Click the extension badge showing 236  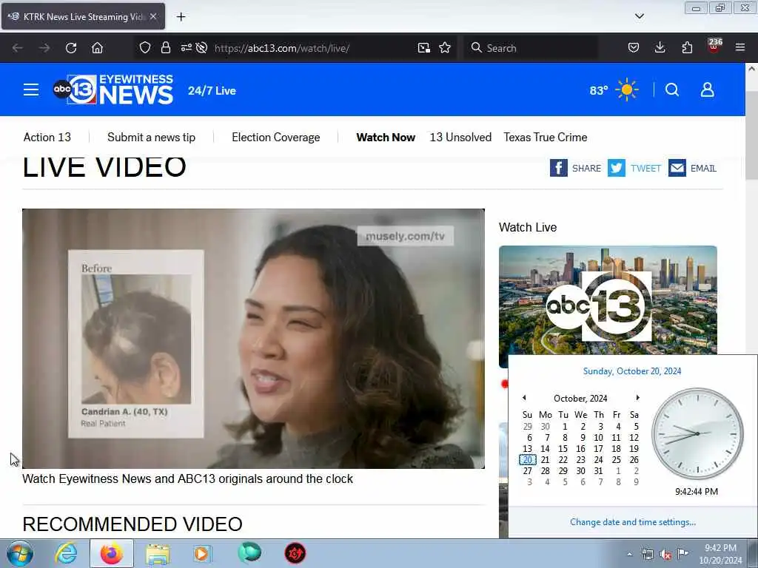click(x=714, y=46)
